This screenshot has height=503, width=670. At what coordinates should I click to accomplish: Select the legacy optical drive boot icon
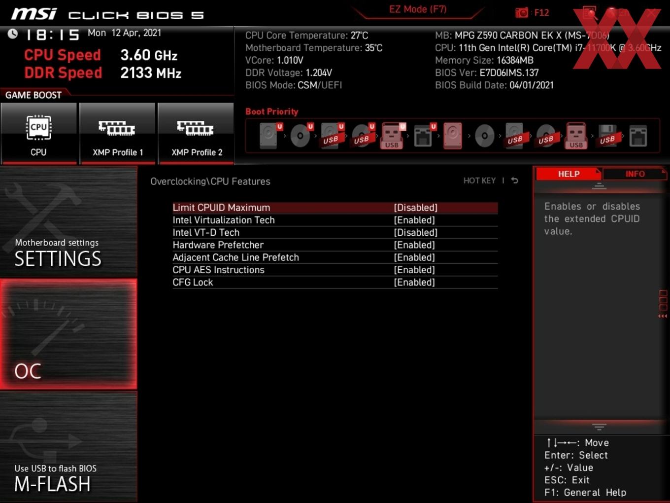click(x=484, y=136)
